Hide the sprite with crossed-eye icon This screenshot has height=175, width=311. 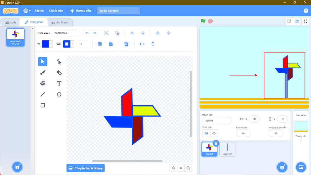(x=214, y=133)
